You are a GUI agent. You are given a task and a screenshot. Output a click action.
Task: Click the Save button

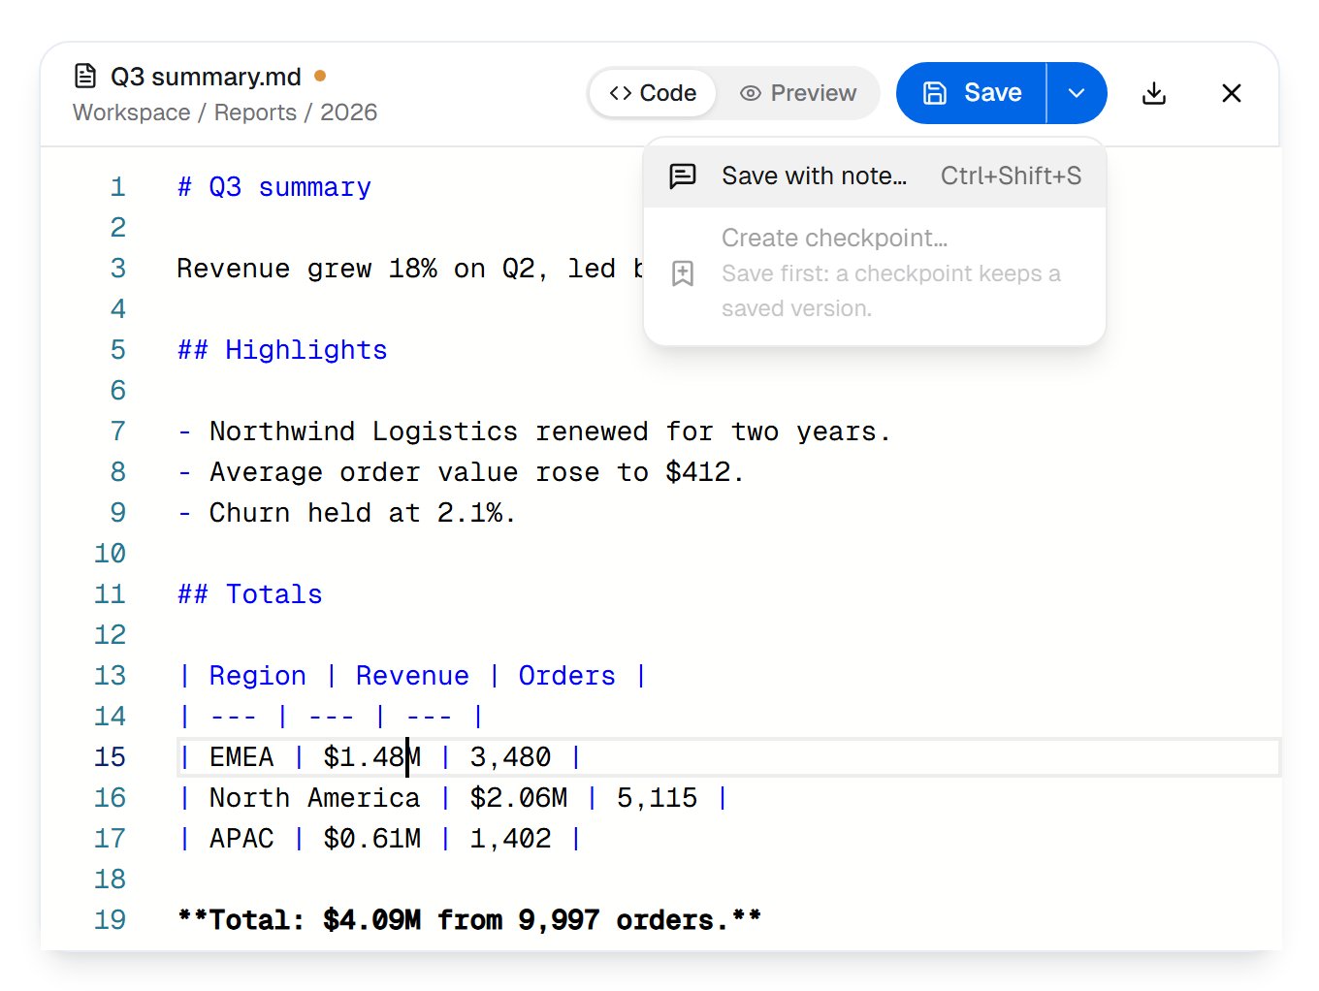[972, 93]
